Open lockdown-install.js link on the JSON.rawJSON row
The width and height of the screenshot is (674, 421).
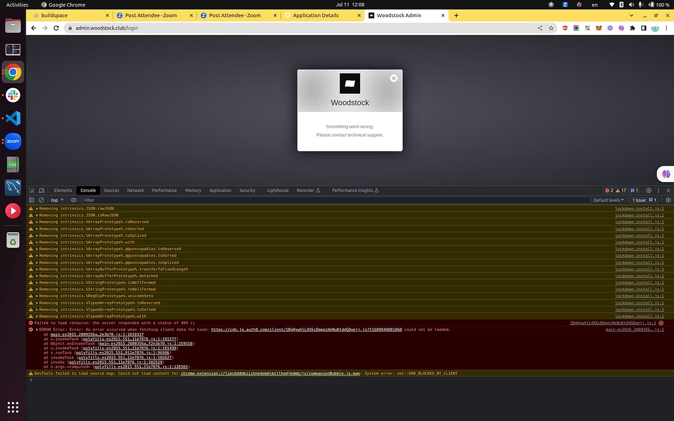tap(639, 209)
